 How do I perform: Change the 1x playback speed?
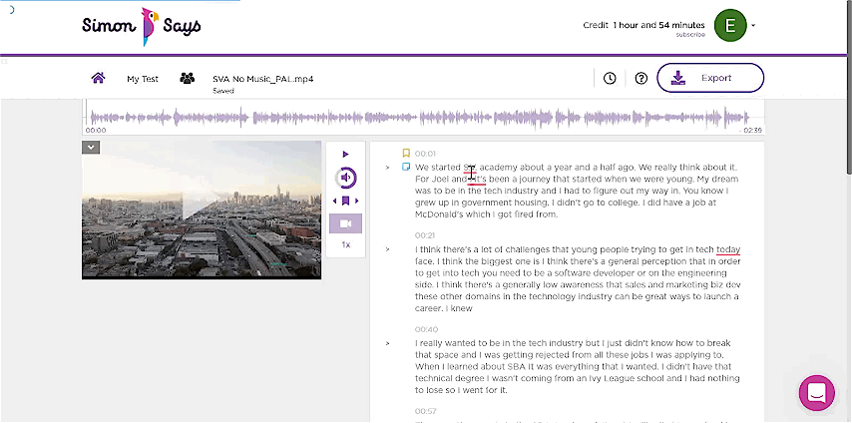pos(345,244)
